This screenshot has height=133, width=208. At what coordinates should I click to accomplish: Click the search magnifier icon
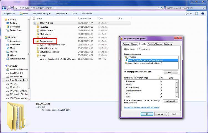click(x=204, y=8)
